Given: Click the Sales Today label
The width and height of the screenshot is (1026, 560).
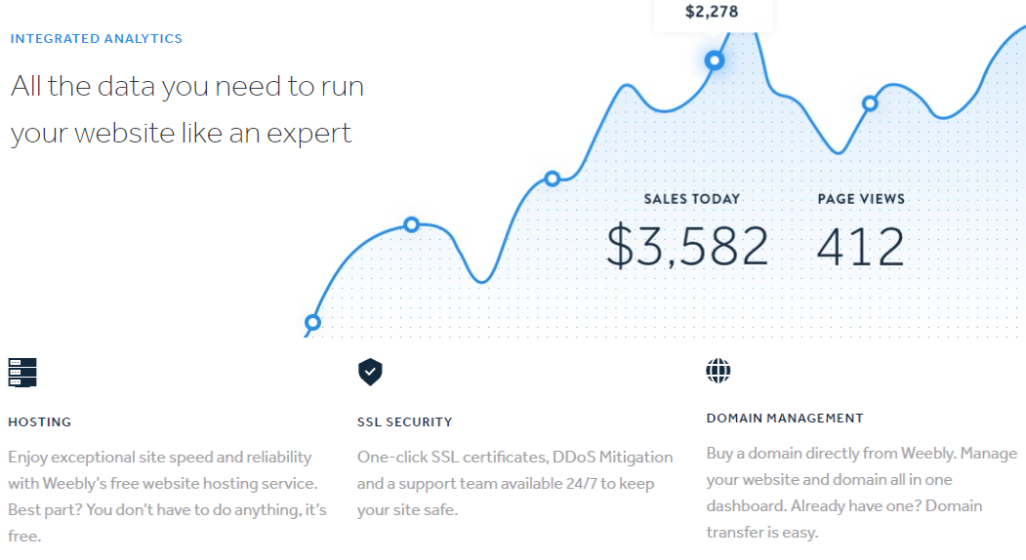Looking at the screenshot, I should pyautogui.click(x=692, y=199).
